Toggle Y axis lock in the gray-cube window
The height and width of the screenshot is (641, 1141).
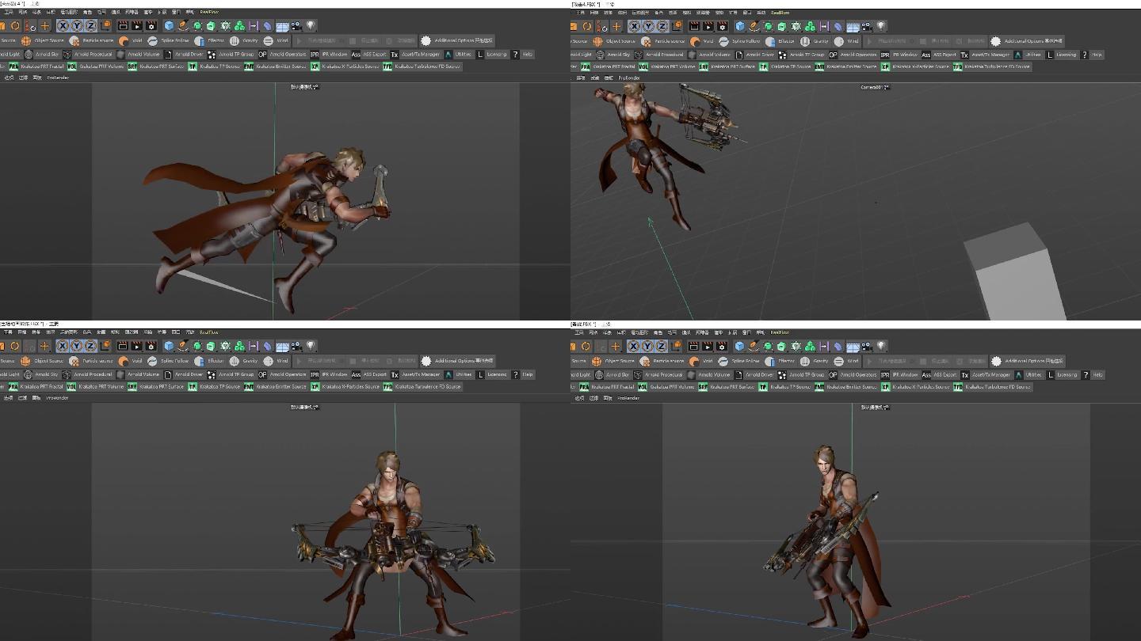648,26
